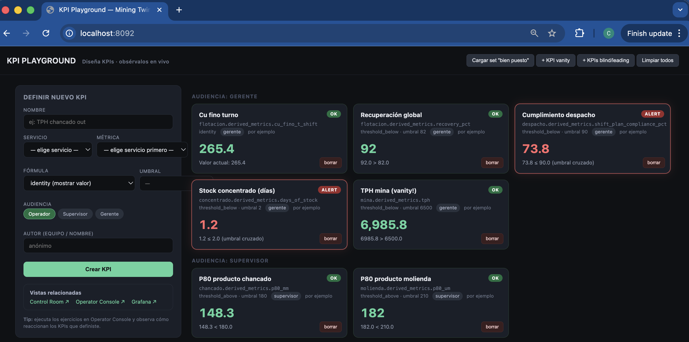Open the Chrome three-dot menu
This screenshot has height=342, width=689.
point(679,33)
